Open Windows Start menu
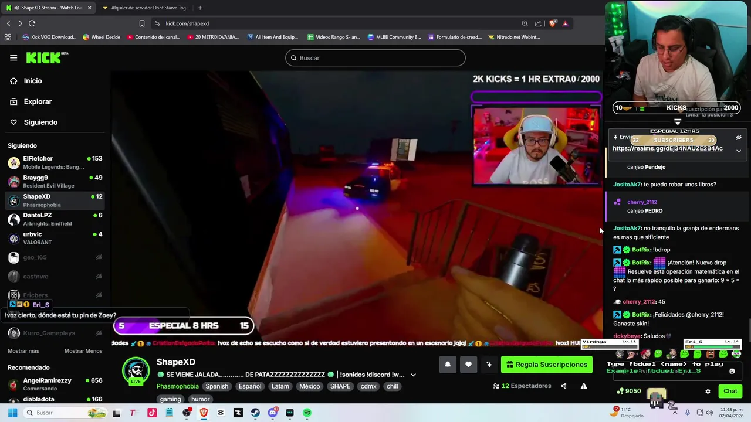This screenshot has width=751, height=422. click(x=12, y=413)
